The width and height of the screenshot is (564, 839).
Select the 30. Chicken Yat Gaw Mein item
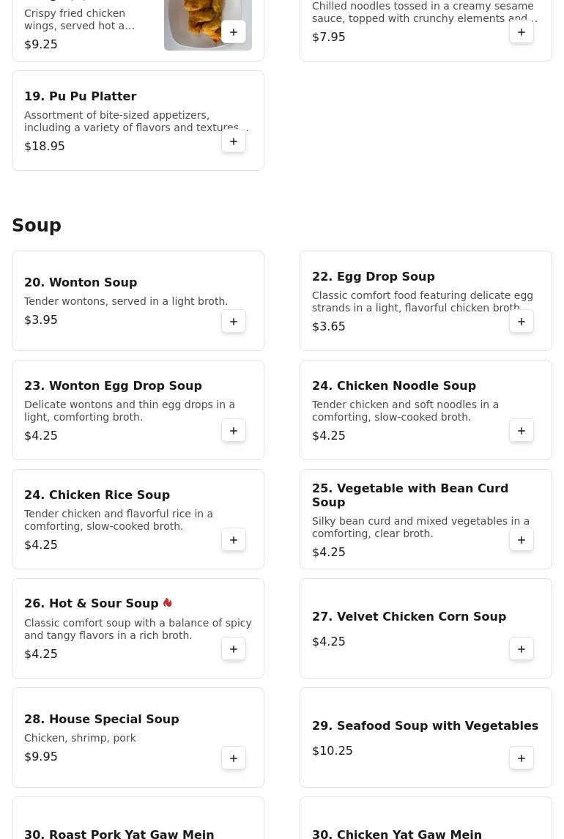pos(397,834)
